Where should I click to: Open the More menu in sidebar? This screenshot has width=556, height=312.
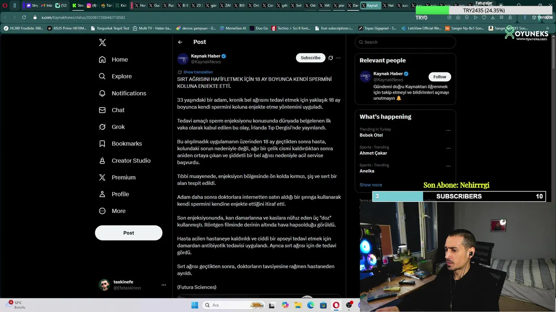pos(112,211)
